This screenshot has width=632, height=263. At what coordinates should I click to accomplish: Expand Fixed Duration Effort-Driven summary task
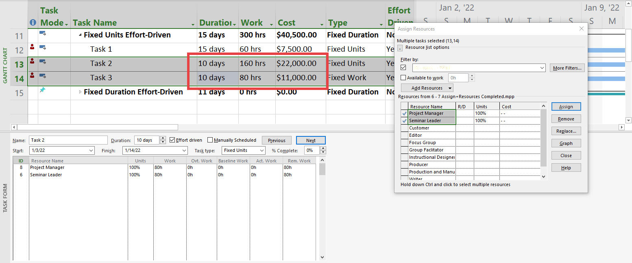click(x=80, y=92)
